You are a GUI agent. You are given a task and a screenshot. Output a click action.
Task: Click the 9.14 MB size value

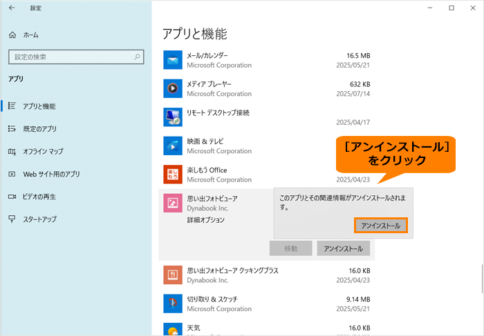point(358,299)
